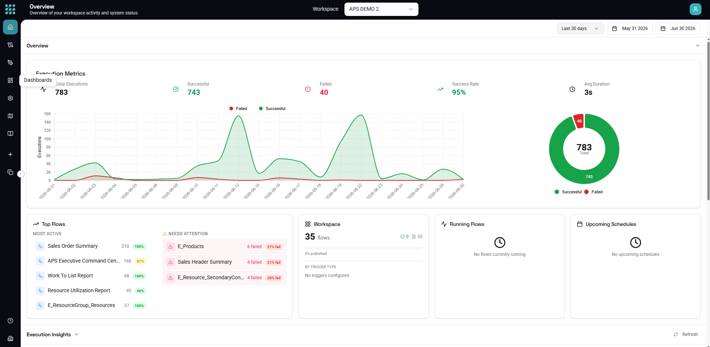Open APS Executive Command Cen... flow
Image resolution: width=710 pixels, height=347 pixels.
click(x=91, y=261)
